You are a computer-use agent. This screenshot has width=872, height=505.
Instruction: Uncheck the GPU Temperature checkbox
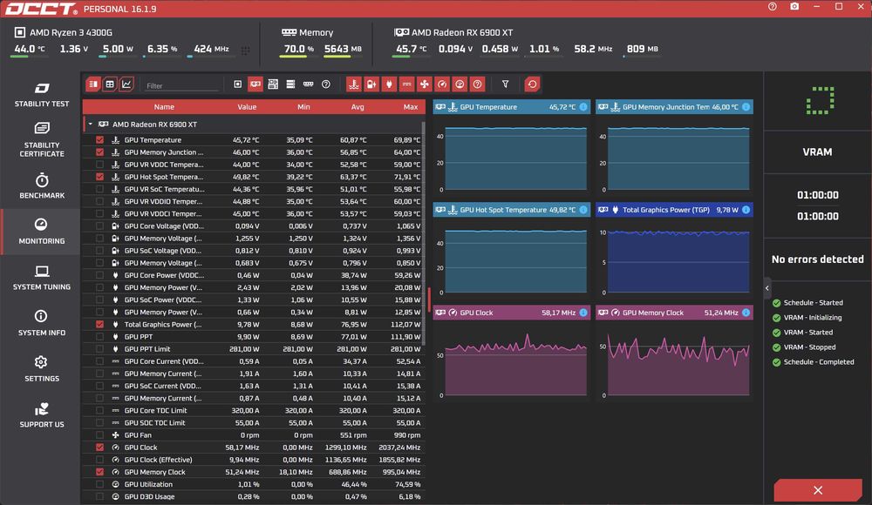pos(99,140)
